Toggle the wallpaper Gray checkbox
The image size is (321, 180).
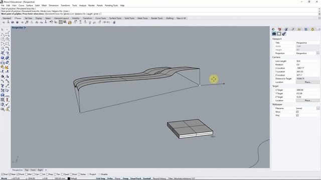tap(297, 115)
